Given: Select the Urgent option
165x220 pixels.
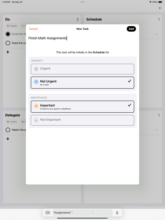Looking at the screenshot, I should [x=82, y=69].
